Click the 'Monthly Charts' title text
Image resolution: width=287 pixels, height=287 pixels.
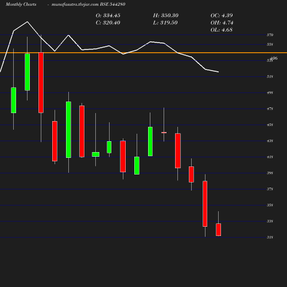[x=21, y=4]
